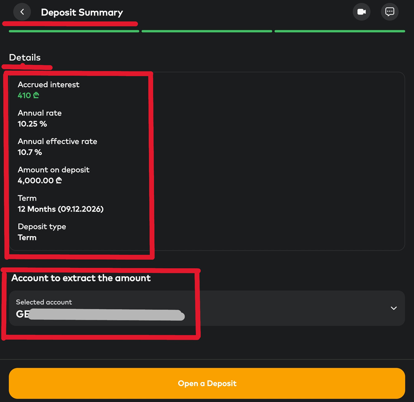Click the Amount on deposit value 4,000.00
The width and height of the screenshot is (414, 402).
36,181
